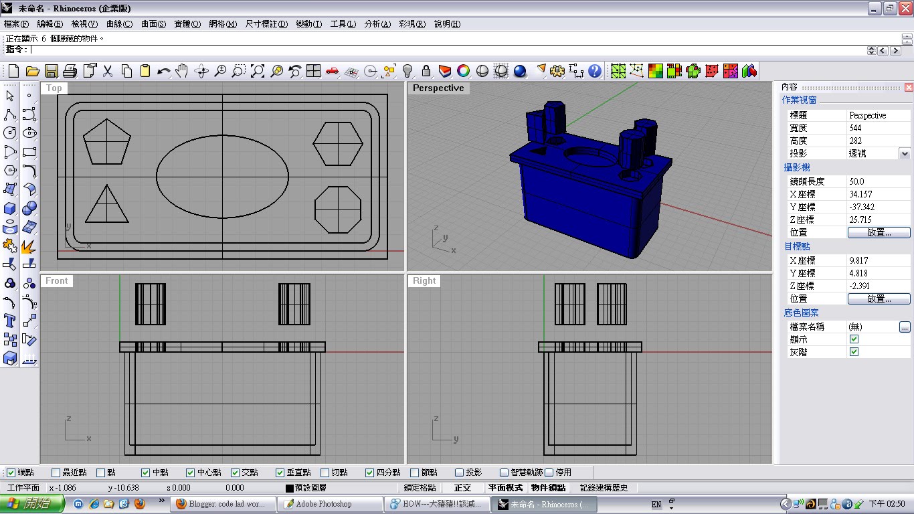Click the Explode tool icon

(x=29, y=246)
